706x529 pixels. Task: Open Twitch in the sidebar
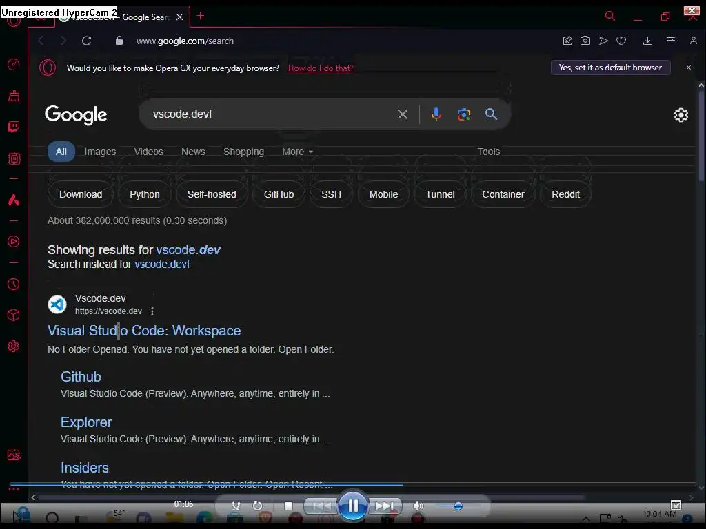[x=14, y=127]
